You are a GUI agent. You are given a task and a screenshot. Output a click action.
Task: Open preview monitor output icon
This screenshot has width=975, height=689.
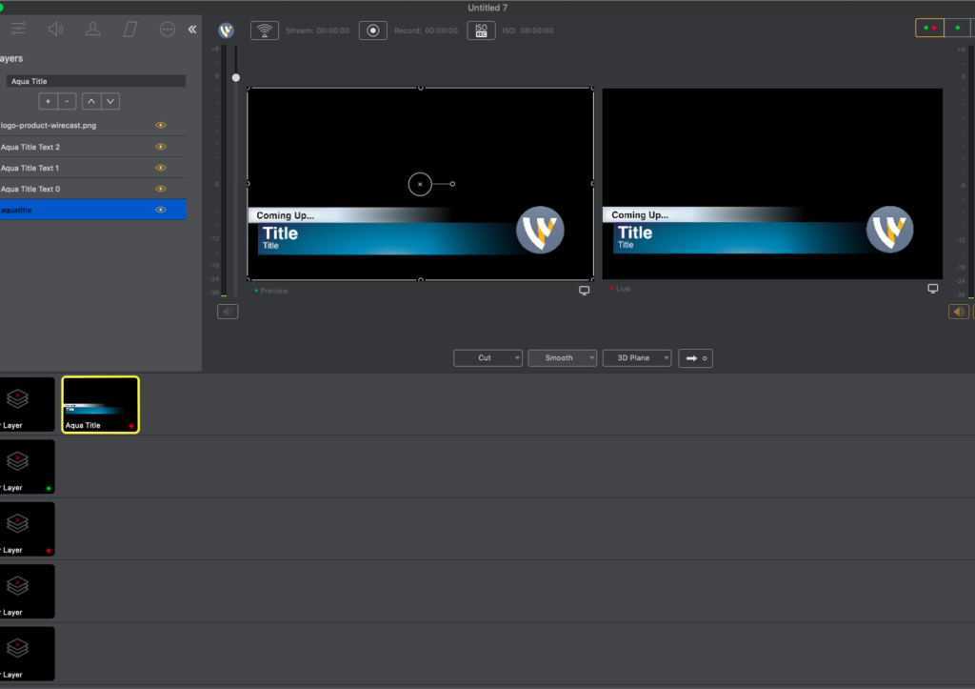(x=584, y=290)
